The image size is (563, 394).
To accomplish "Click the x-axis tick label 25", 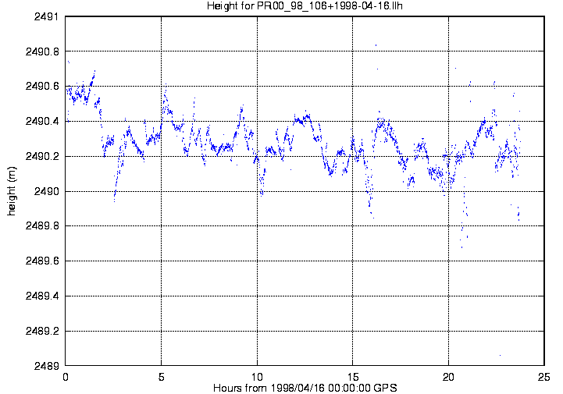I will 544,376.
